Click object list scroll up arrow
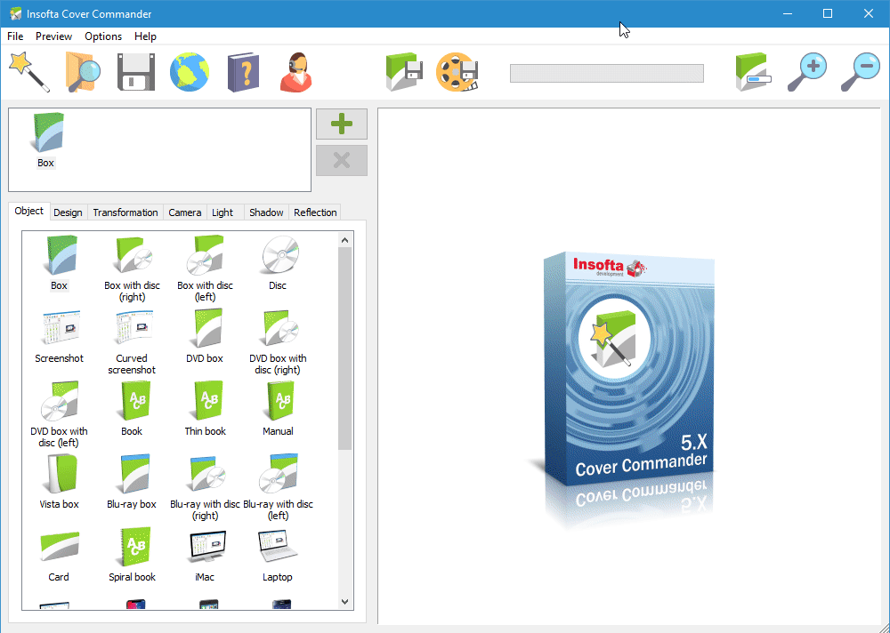The image size is (890, 633). point(344,240)
